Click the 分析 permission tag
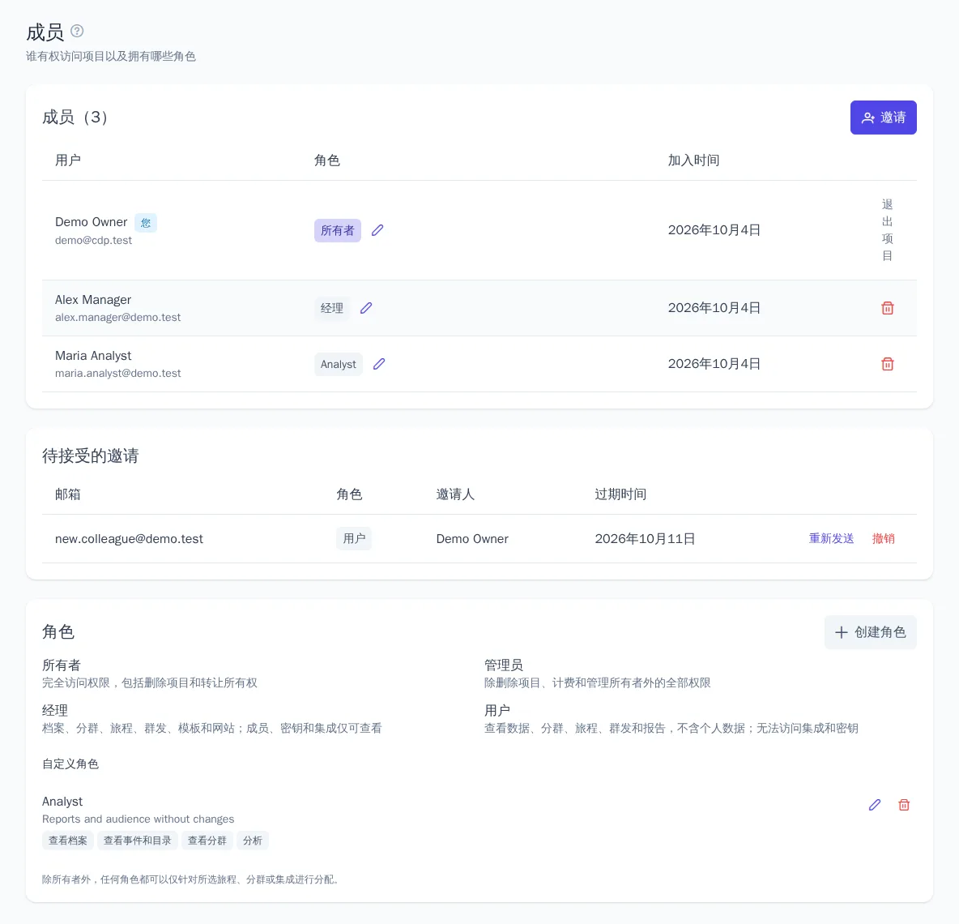959x924 pixels. pyautogui.click(x=252, y=841)
